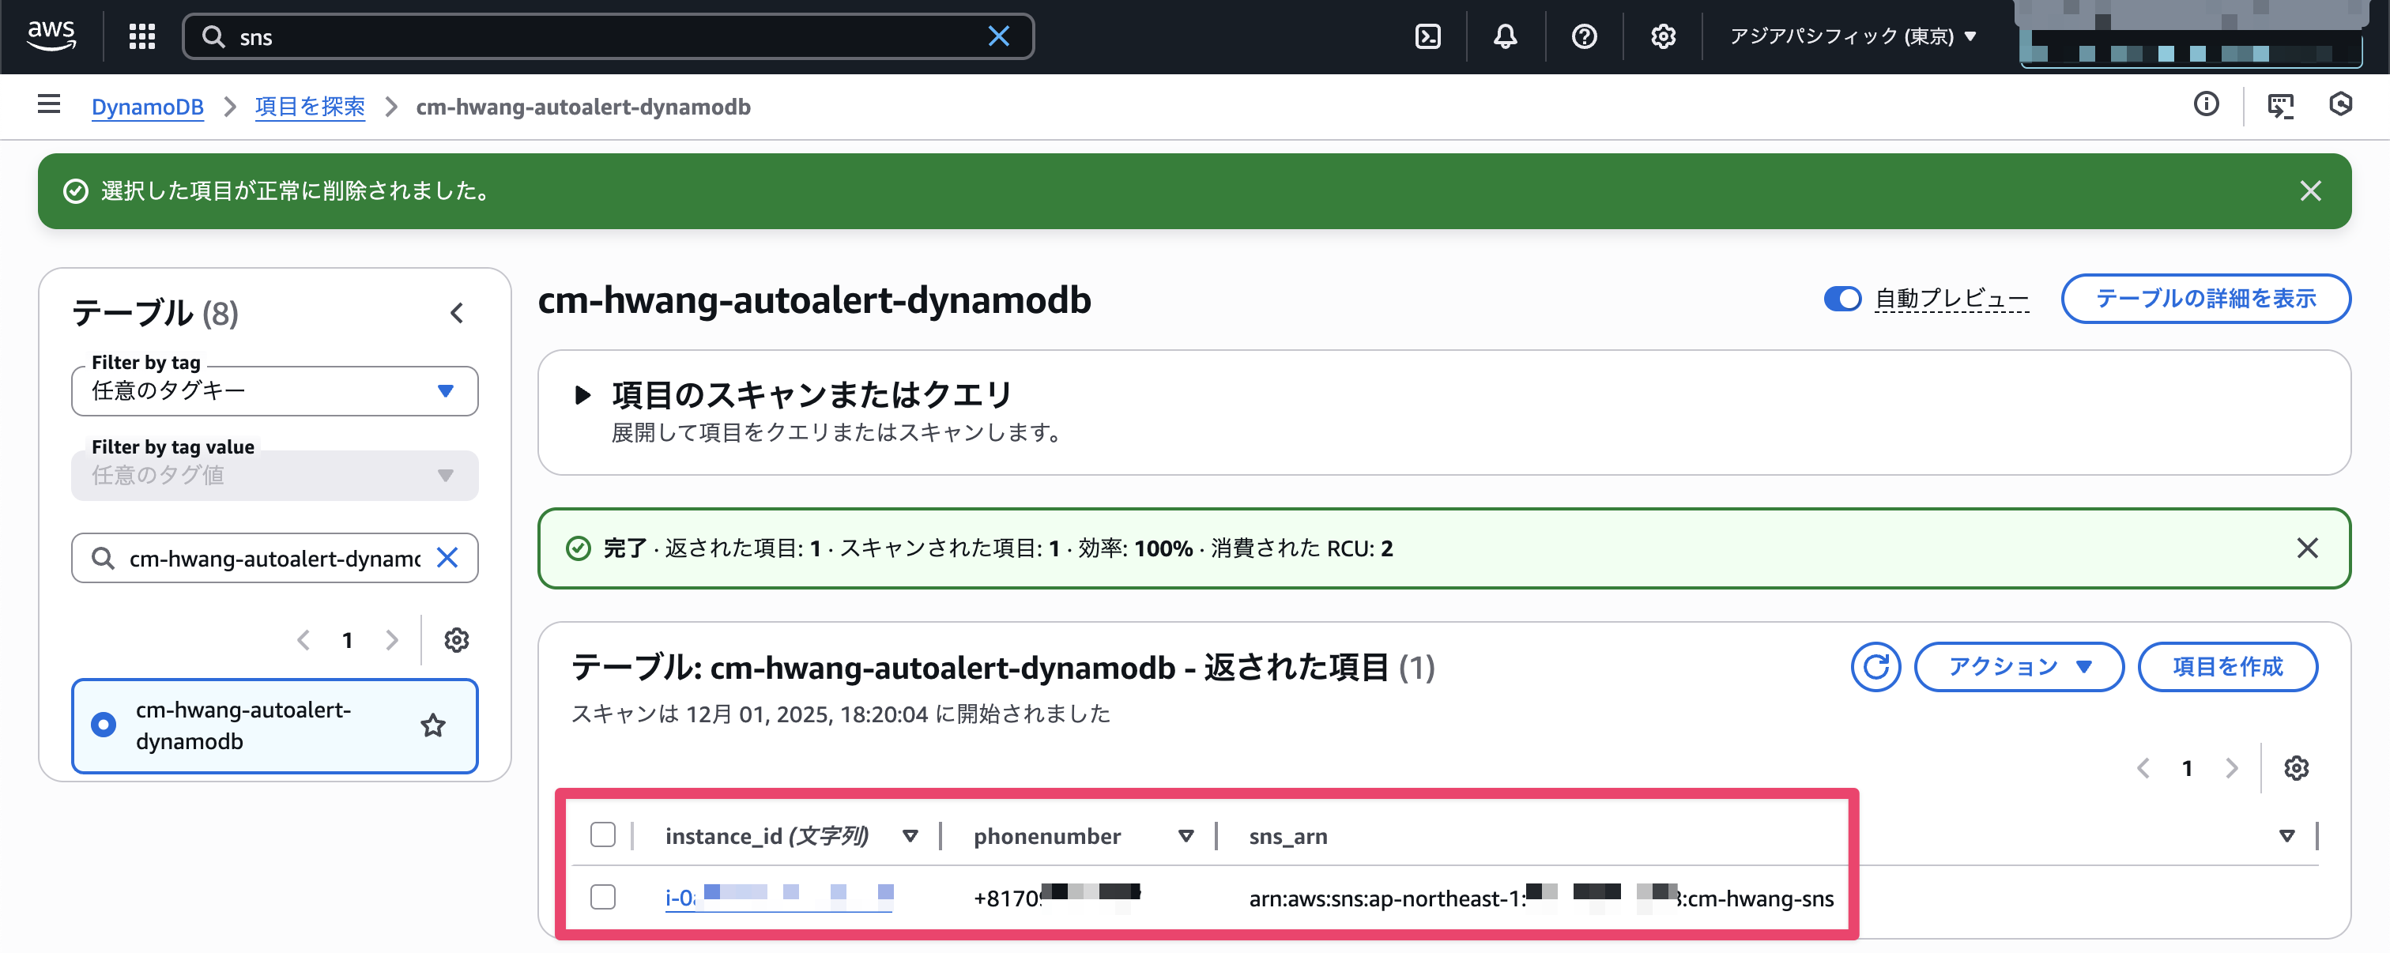2390x953 pixels.
Task: Open console settings gear in header
Action: 1663,36
